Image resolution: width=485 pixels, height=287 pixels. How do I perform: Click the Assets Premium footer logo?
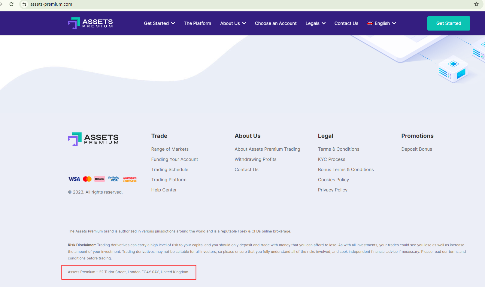(x=93, y=139)
